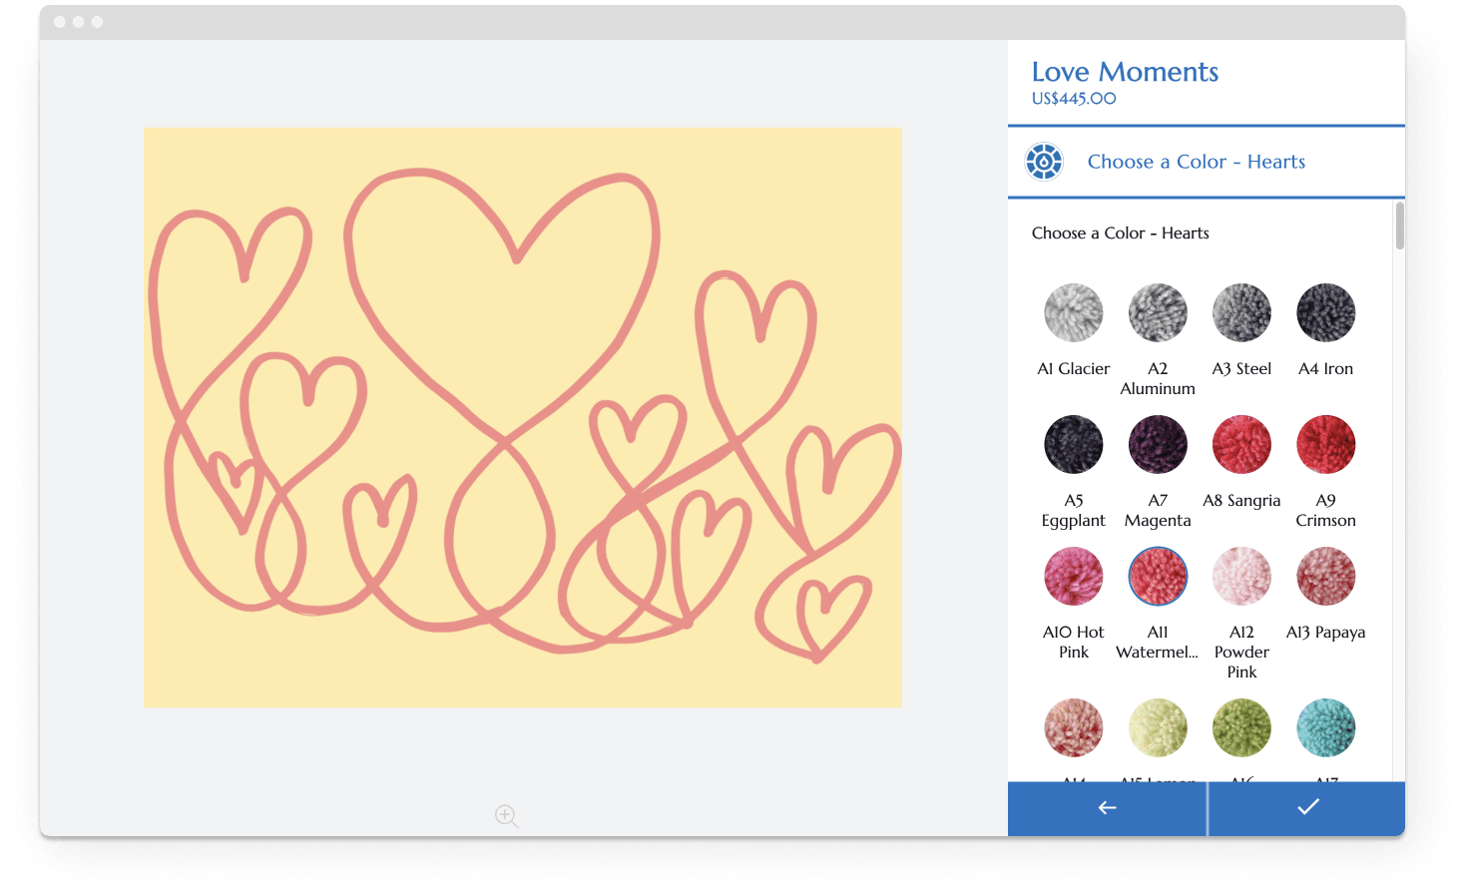Screen dimensions: 1465x896
Task: Open the Choose a Color - Hearts header
Action: 1207,162
